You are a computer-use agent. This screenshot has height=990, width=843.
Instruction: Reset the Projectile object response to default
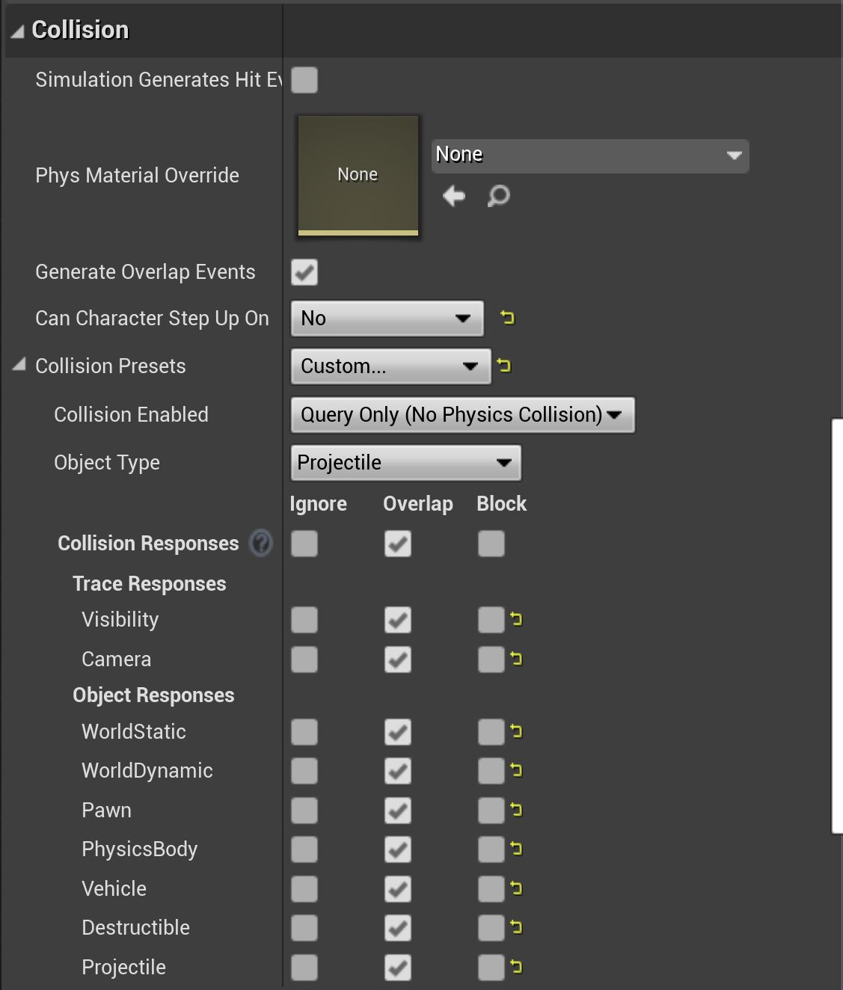coord(516,967)
